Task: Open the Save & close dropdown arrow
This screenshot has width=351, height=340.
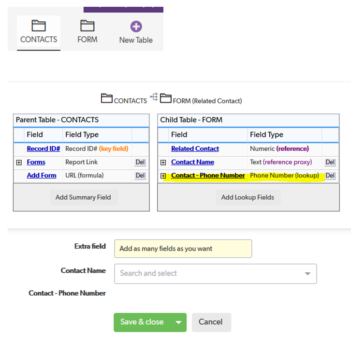Action: (178, 323)
